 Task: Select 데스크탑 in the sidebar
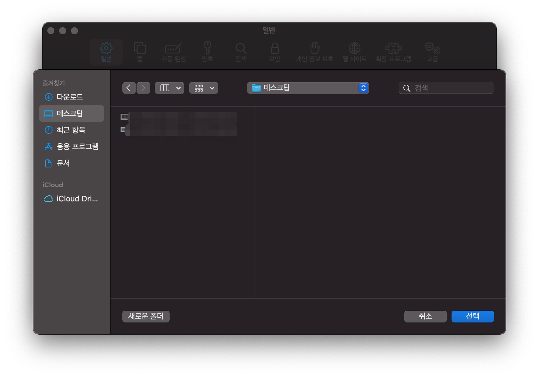click(x=71, y=113)
